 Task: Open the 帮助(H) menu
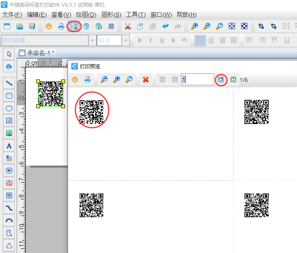(x=187, y=15)
